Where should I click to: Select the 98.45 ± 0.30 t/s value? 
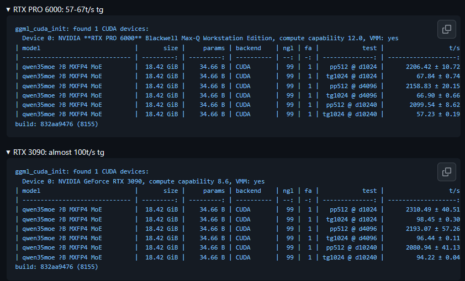point(438,219)
